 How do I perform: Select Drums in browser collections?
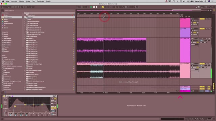(6, 19)
